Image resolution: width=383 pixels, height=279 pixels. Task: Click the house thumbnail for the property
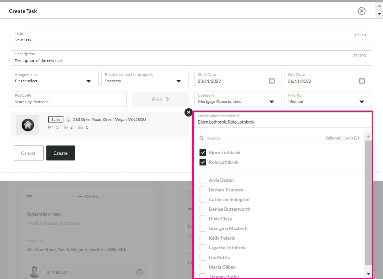point(28,125)
